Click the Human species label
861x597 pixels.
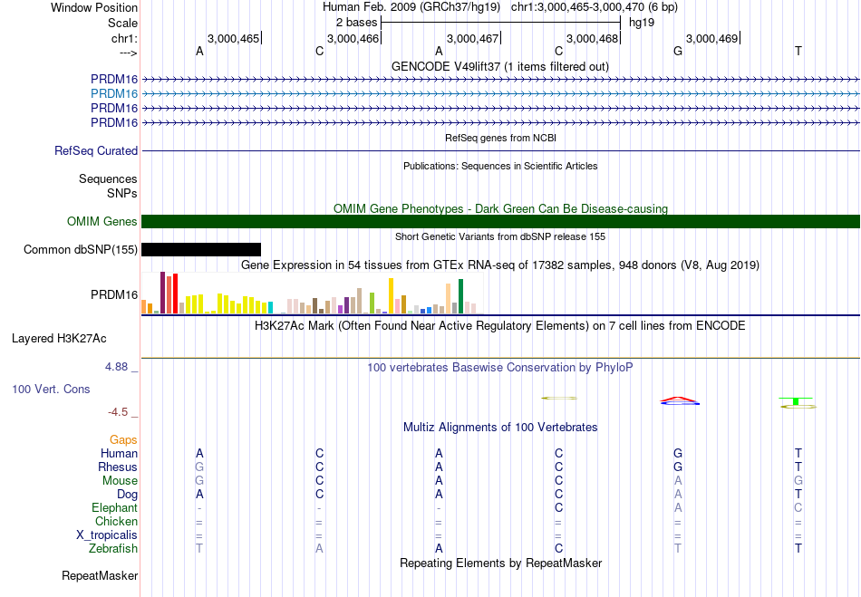pyautogui.click(x=119, y=453)
